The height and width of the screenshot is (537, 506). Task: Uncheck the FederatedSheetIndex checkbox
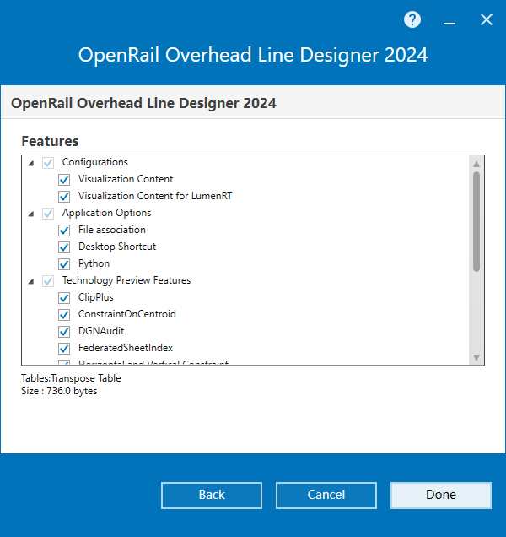(64, 349)
